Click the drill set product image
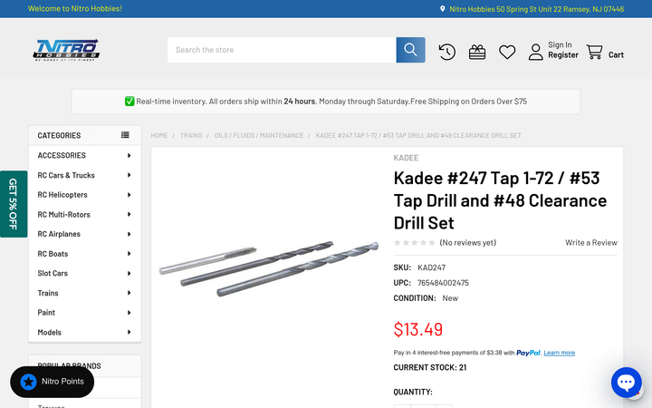 point(269,268)
